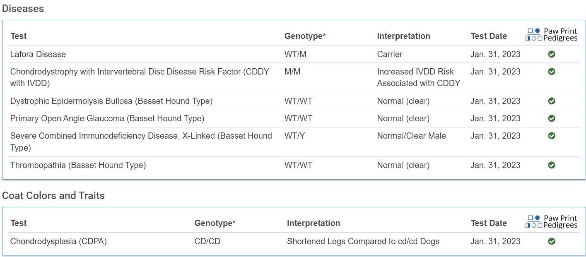Click the Carrier interpretation for Lafora Disease
The width and height of the screenshot is (586, 257).
point(390,54)
